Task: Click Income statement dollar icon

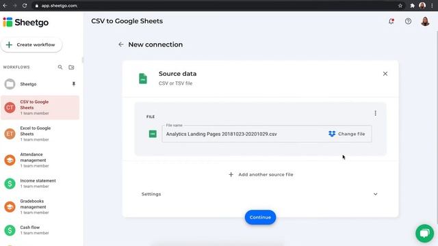Action: click(10, 184)
